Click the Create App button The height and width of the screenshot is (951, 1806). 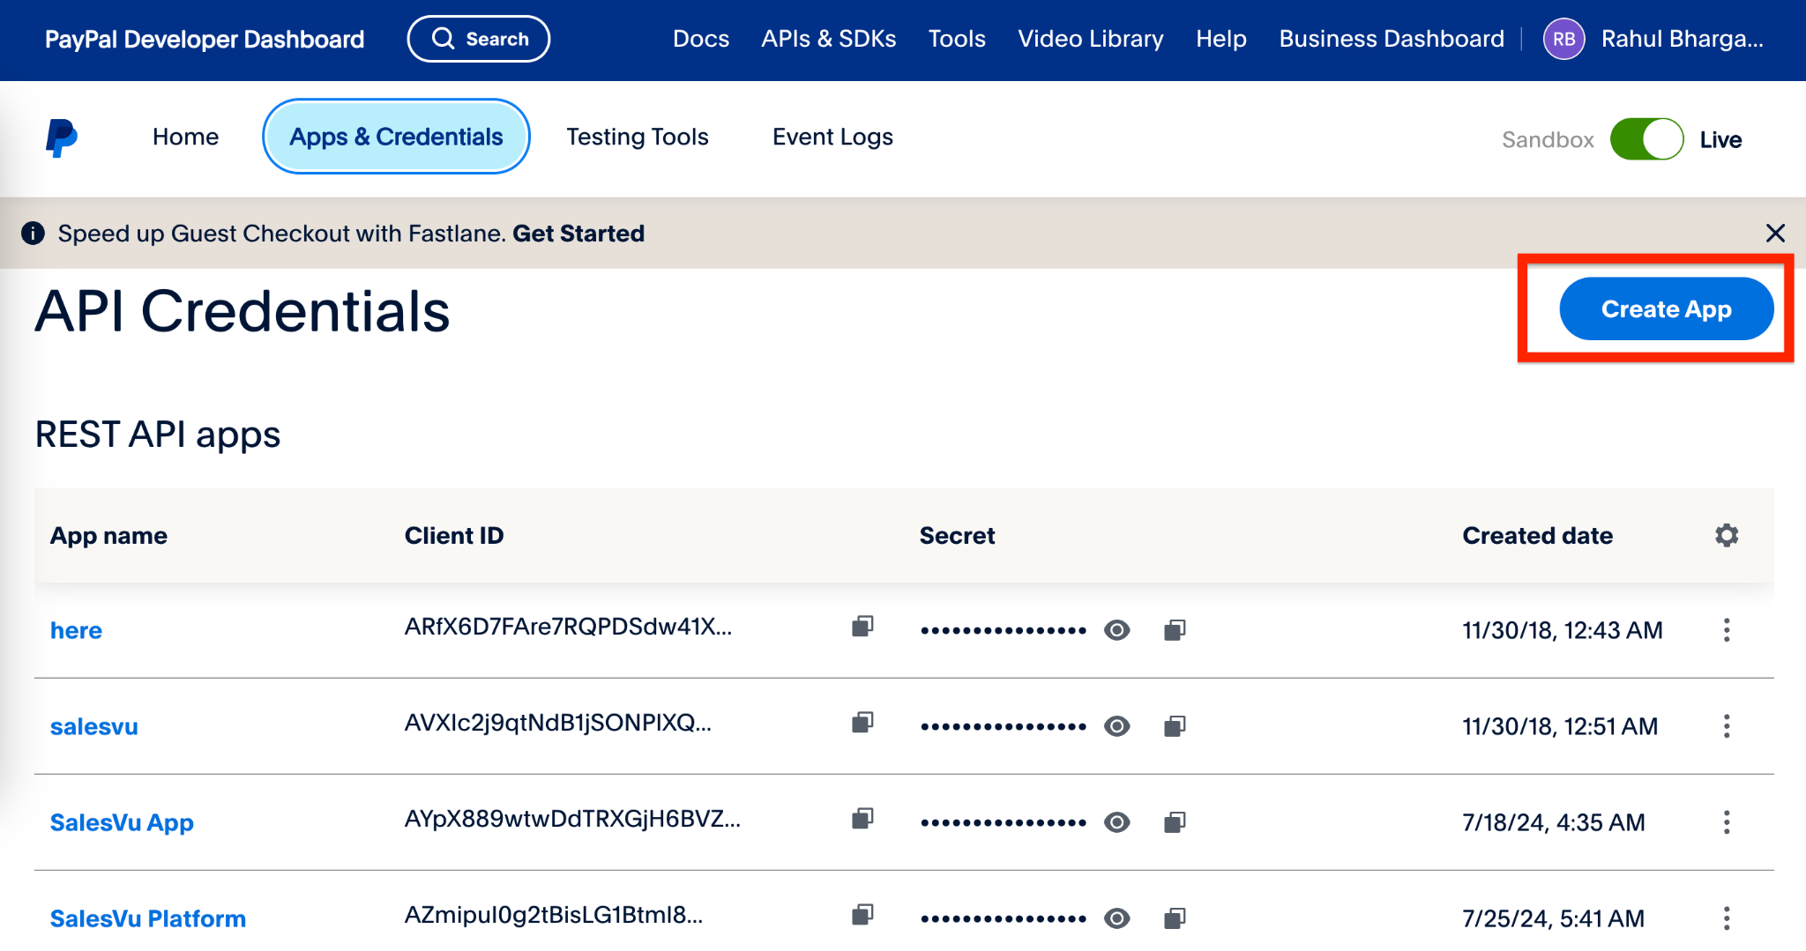tap(1667, 309)
